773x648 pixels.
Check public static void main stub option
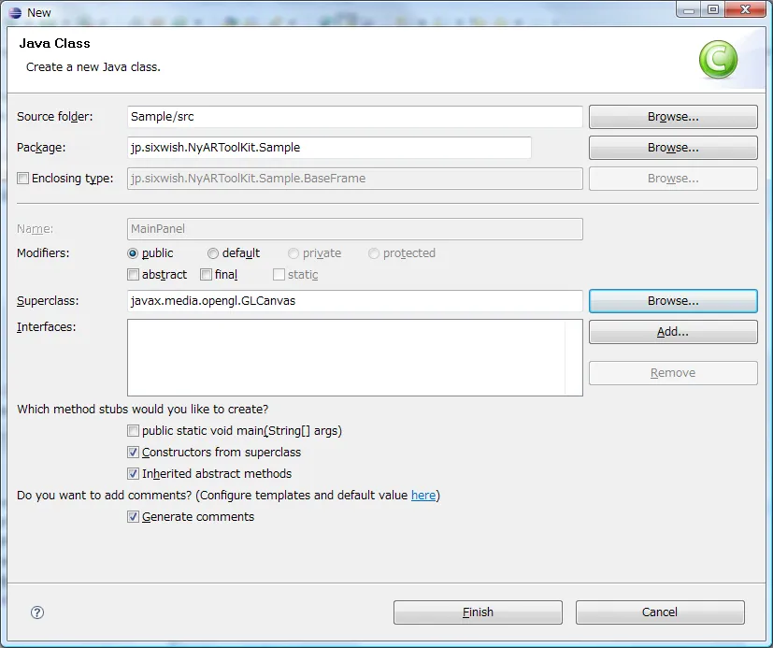(x=133, y=431)
